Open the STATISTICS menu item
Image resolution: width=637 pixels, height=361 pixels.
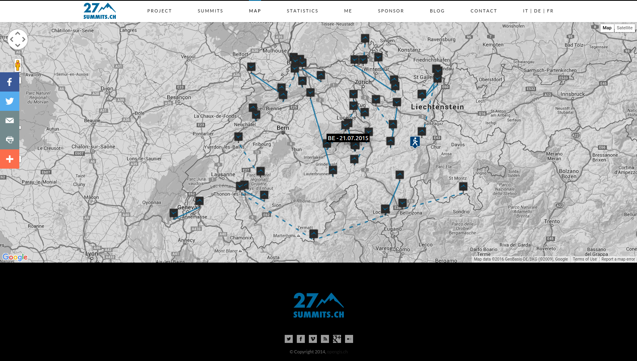point(302,11)
